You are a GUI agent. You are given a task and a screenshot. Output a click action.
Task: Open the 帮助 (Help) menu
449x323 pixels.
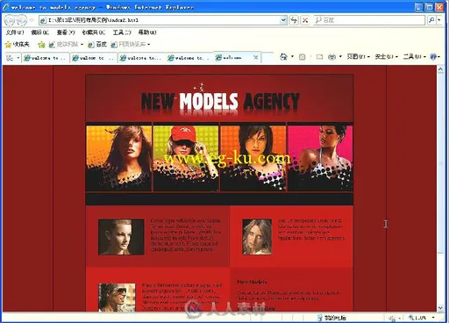pos(147,32)
